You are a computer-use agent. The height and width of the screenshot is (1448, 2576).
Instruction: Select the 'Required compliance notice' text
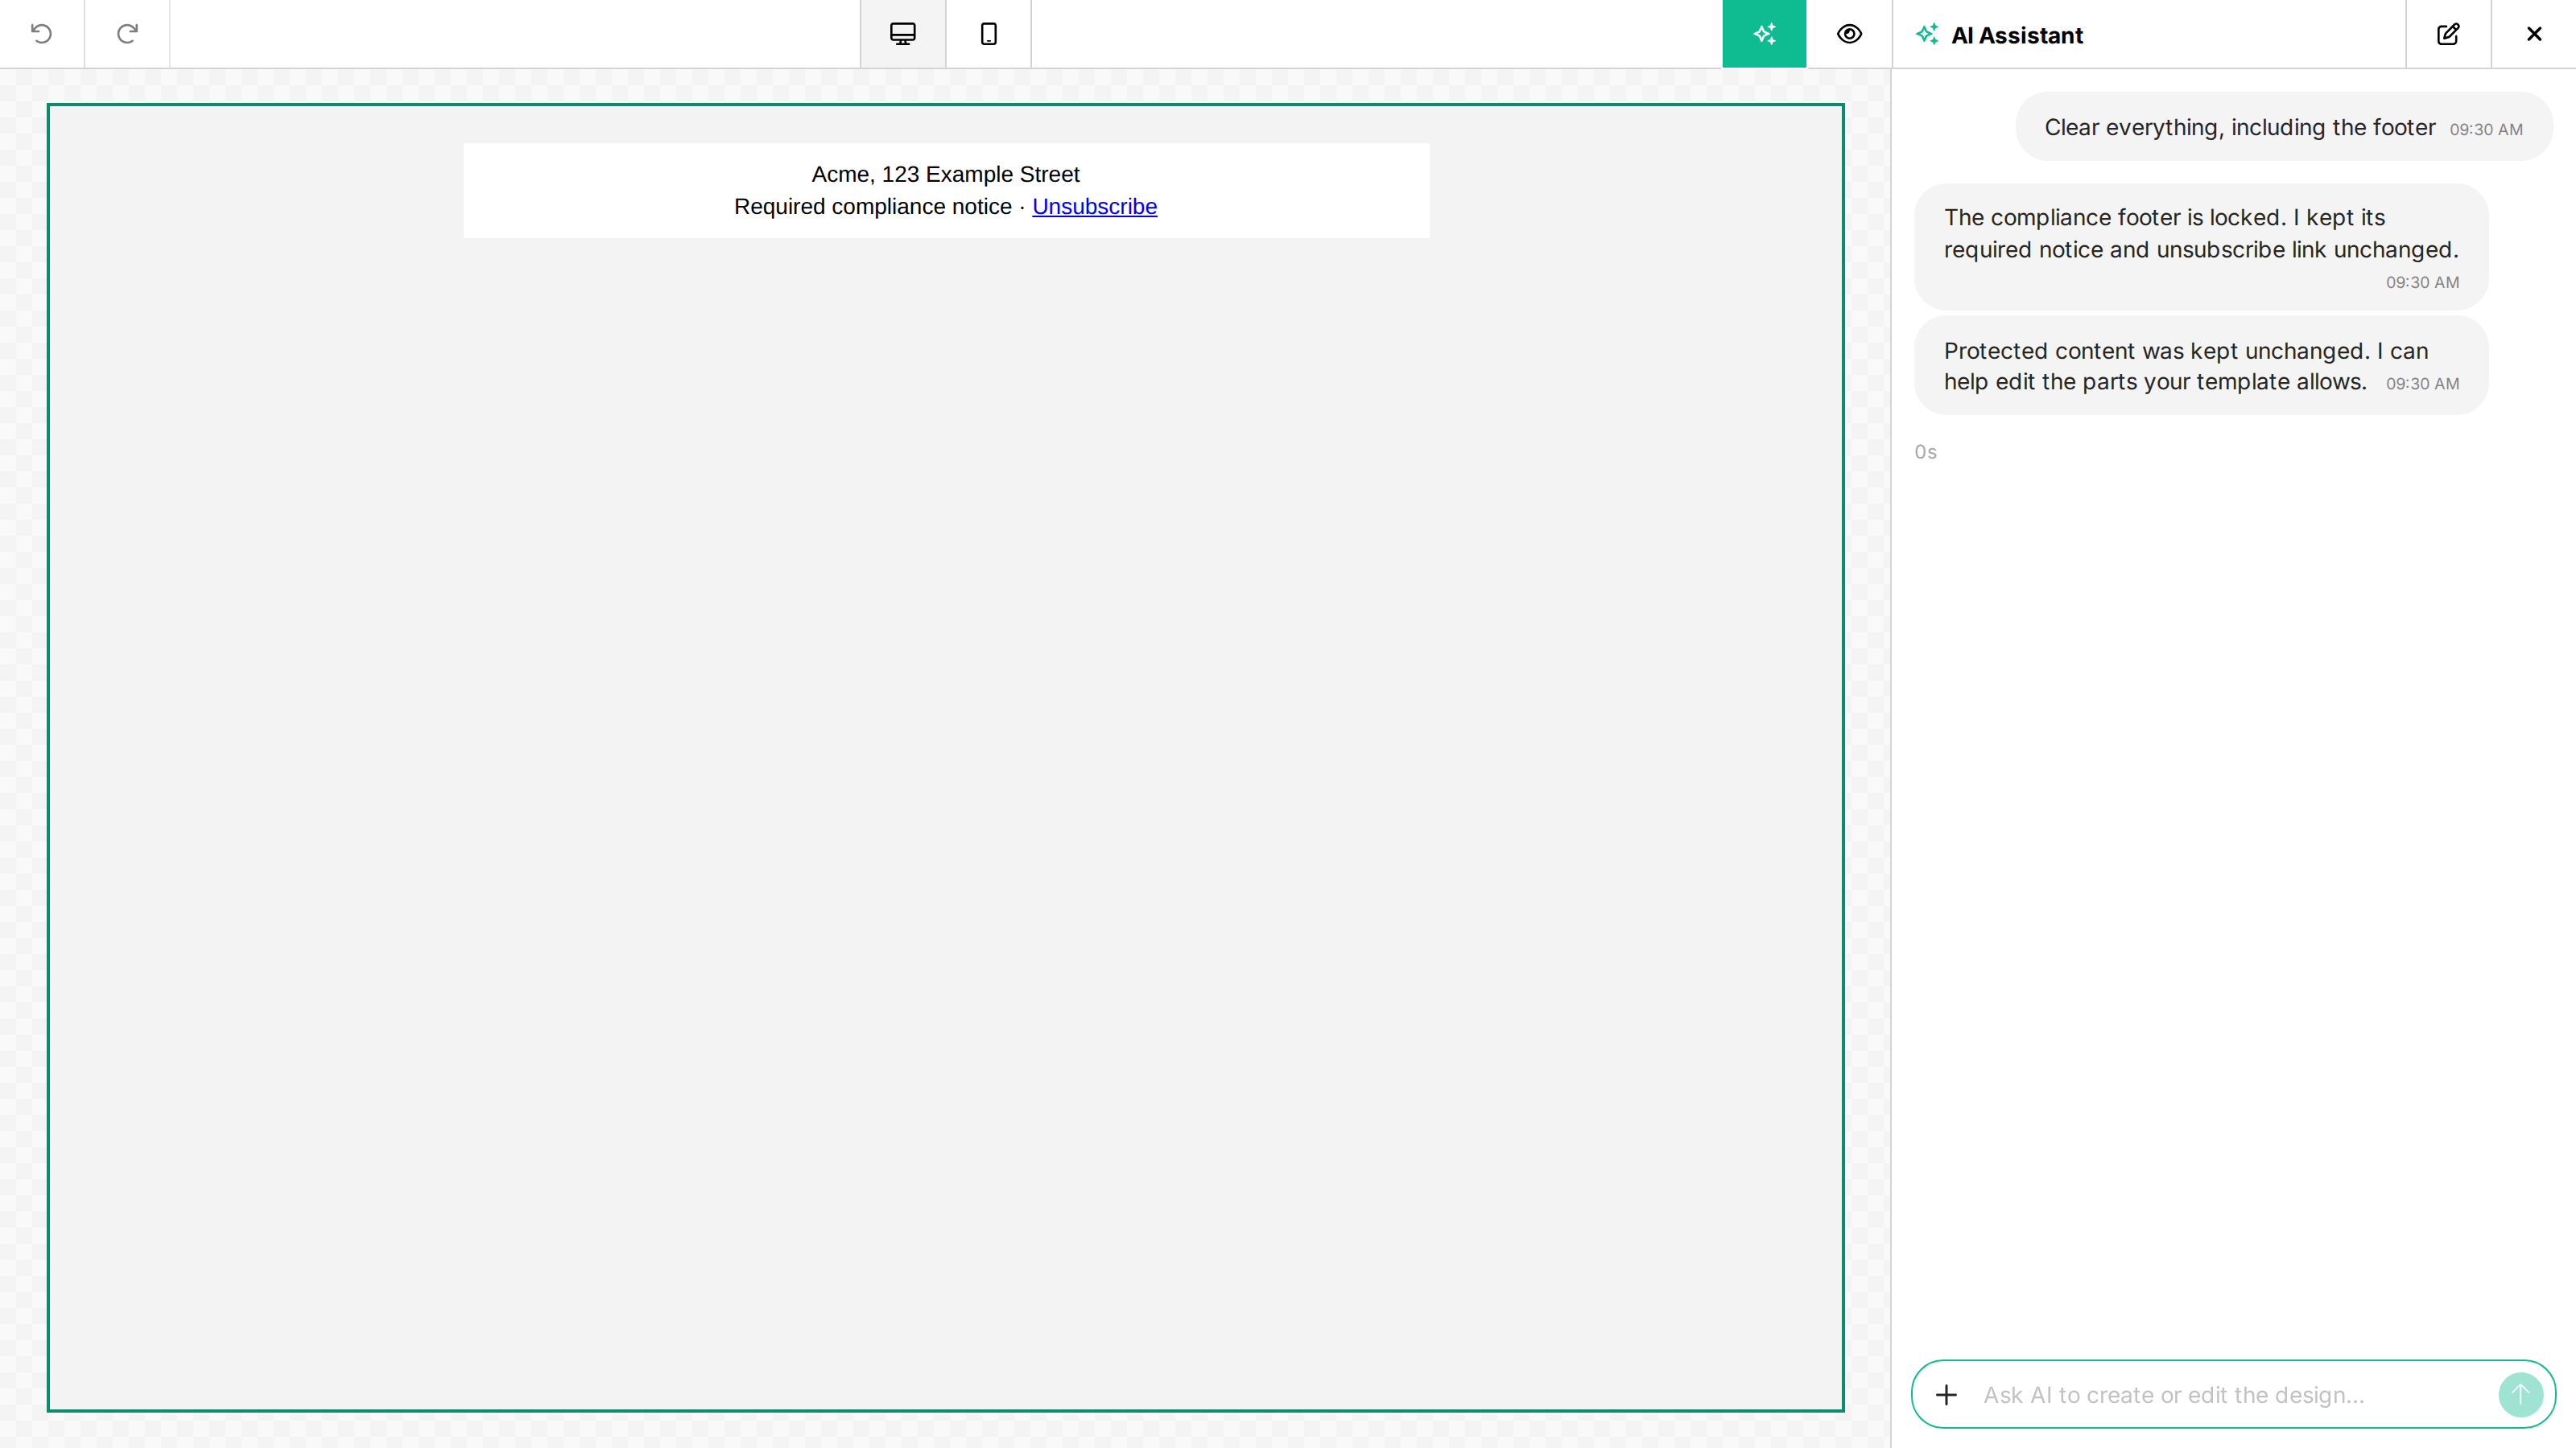(x=872, y=206)
